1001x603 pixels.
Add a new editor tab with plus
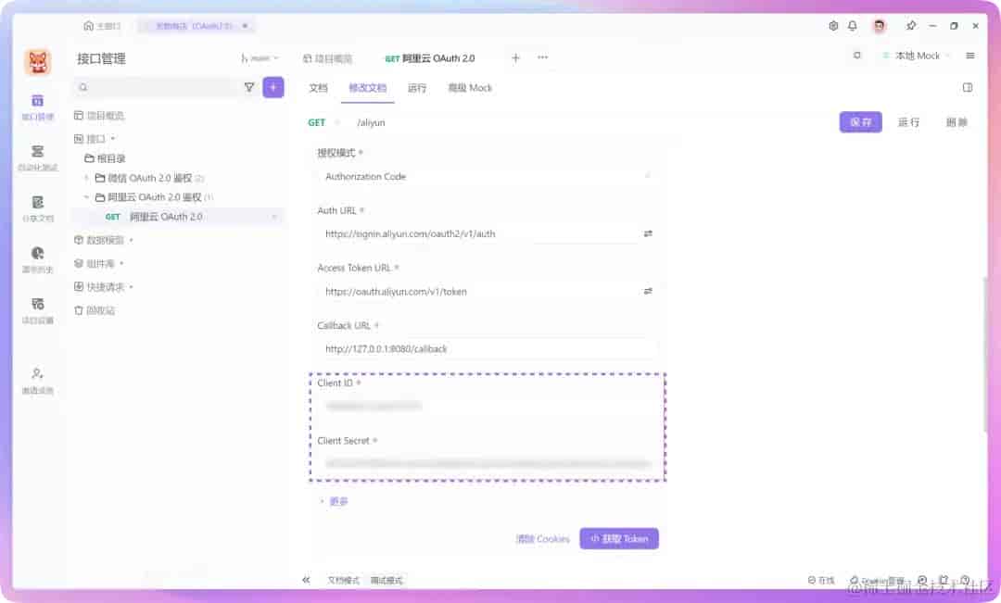click(516, 57)
